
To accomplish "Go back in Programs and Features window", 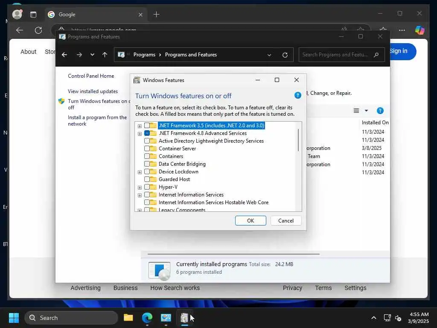I will pyautogui.click(x=64, y=55).
